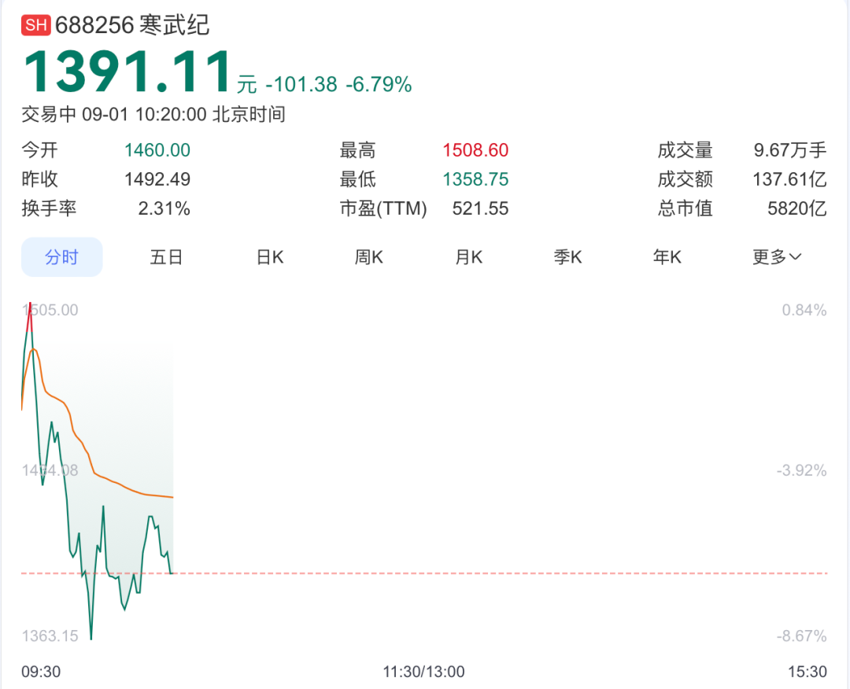Image resolution: width=850 pixels, height=689 pixels.
Task: Click the 成交量 value 9.67万手
Action: tap(789, 150)
